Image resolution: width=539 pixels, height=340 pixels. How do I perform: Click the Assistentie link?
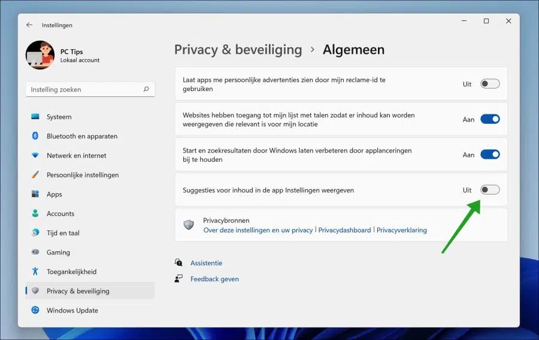coord(206,263)
